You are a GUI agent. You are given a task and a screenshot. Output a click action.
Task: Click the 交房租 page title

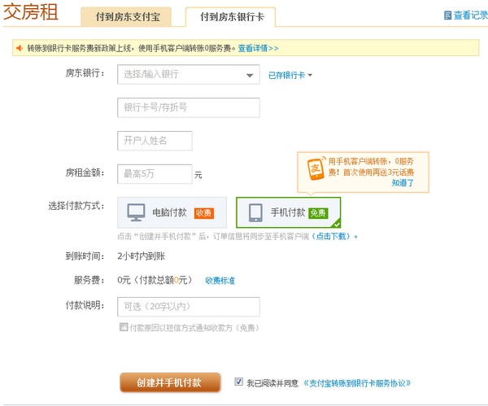(x=31, y=12)
